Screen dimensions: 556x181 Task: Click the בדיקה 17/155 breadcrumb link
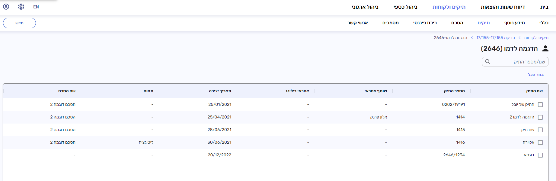coord(495,38)
